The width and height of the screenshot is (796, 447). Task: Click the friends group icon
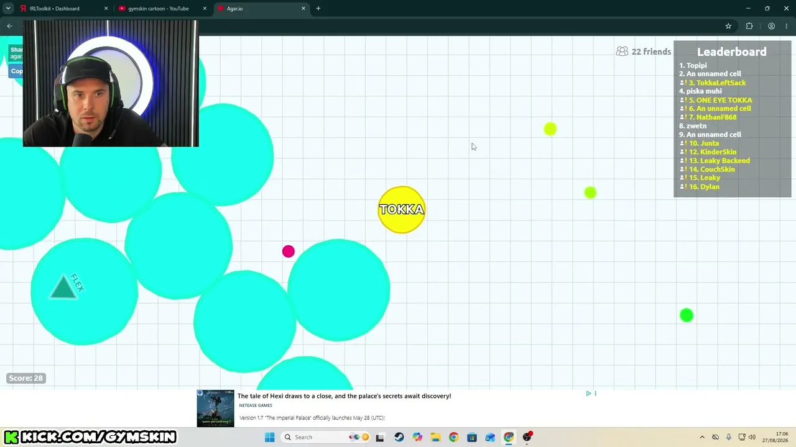(x=622, y=52)
